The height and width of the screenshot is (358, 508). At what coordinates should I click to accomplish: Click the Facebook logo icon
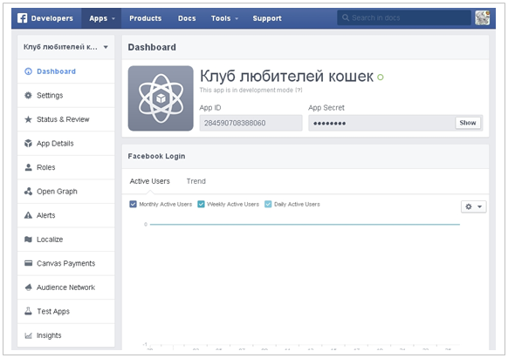coord(23,18)
